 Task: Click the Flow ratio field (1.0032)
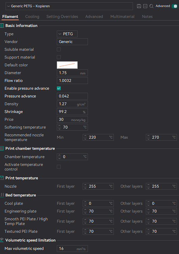point(72,81)
